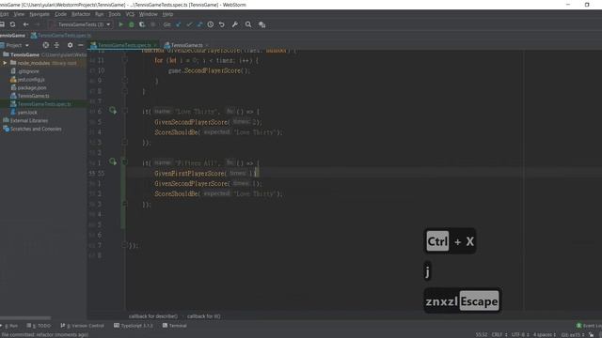Collapse the for-loop fold marker
The image size is (602, 338).
coord(125,60)
